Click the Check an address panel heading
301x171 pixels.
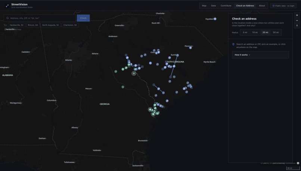point(244,19)
